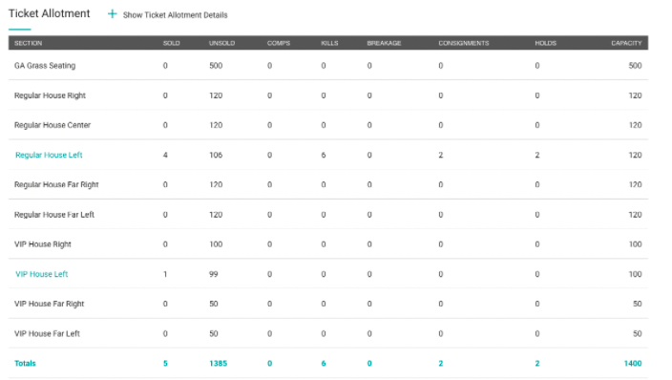Click the COMPS column header
This screenshot has height=380, width=672.
click(x=279, y=43)
